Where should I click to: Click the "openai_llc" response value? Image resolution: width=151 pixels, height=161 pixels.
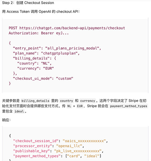pos(69,146)
